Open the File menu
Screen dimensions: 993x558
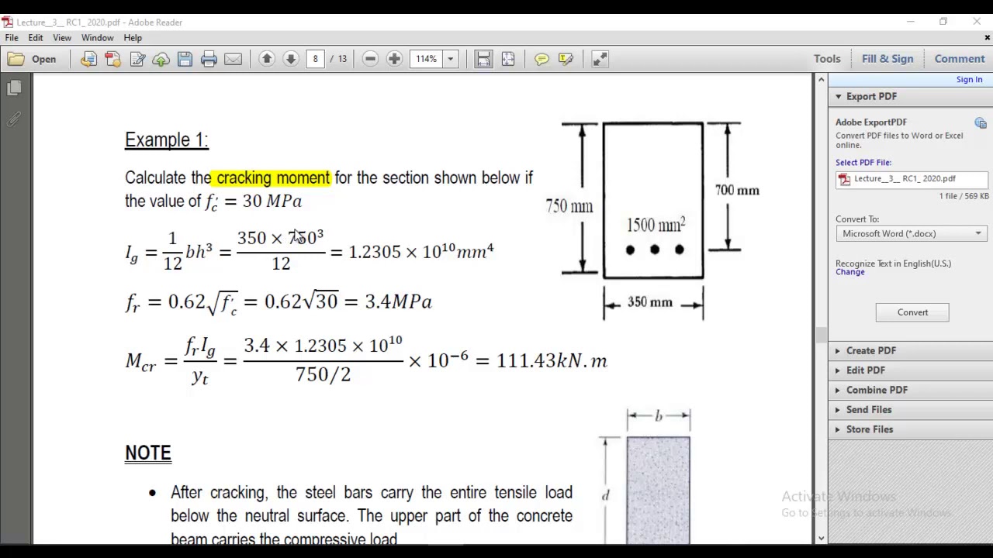(x=12, y=37)
